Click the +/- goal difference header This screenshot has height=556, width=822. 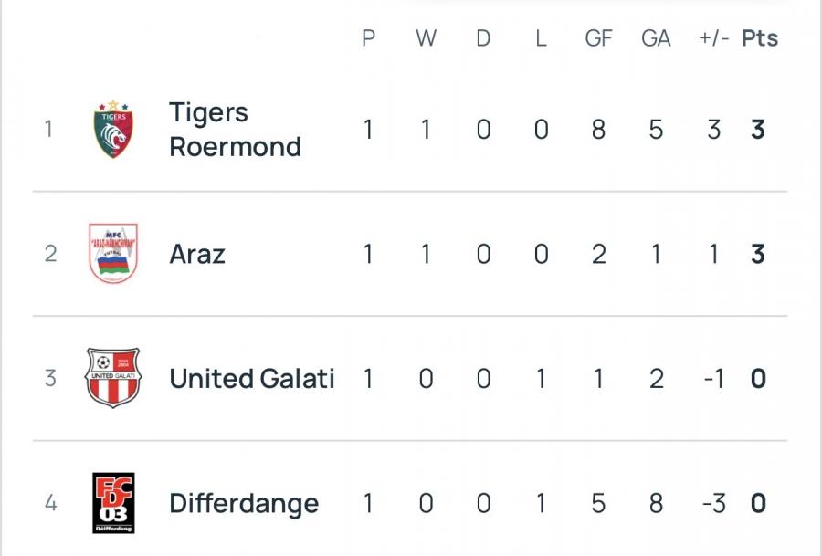pyautogui.click(x=712, y=38)
